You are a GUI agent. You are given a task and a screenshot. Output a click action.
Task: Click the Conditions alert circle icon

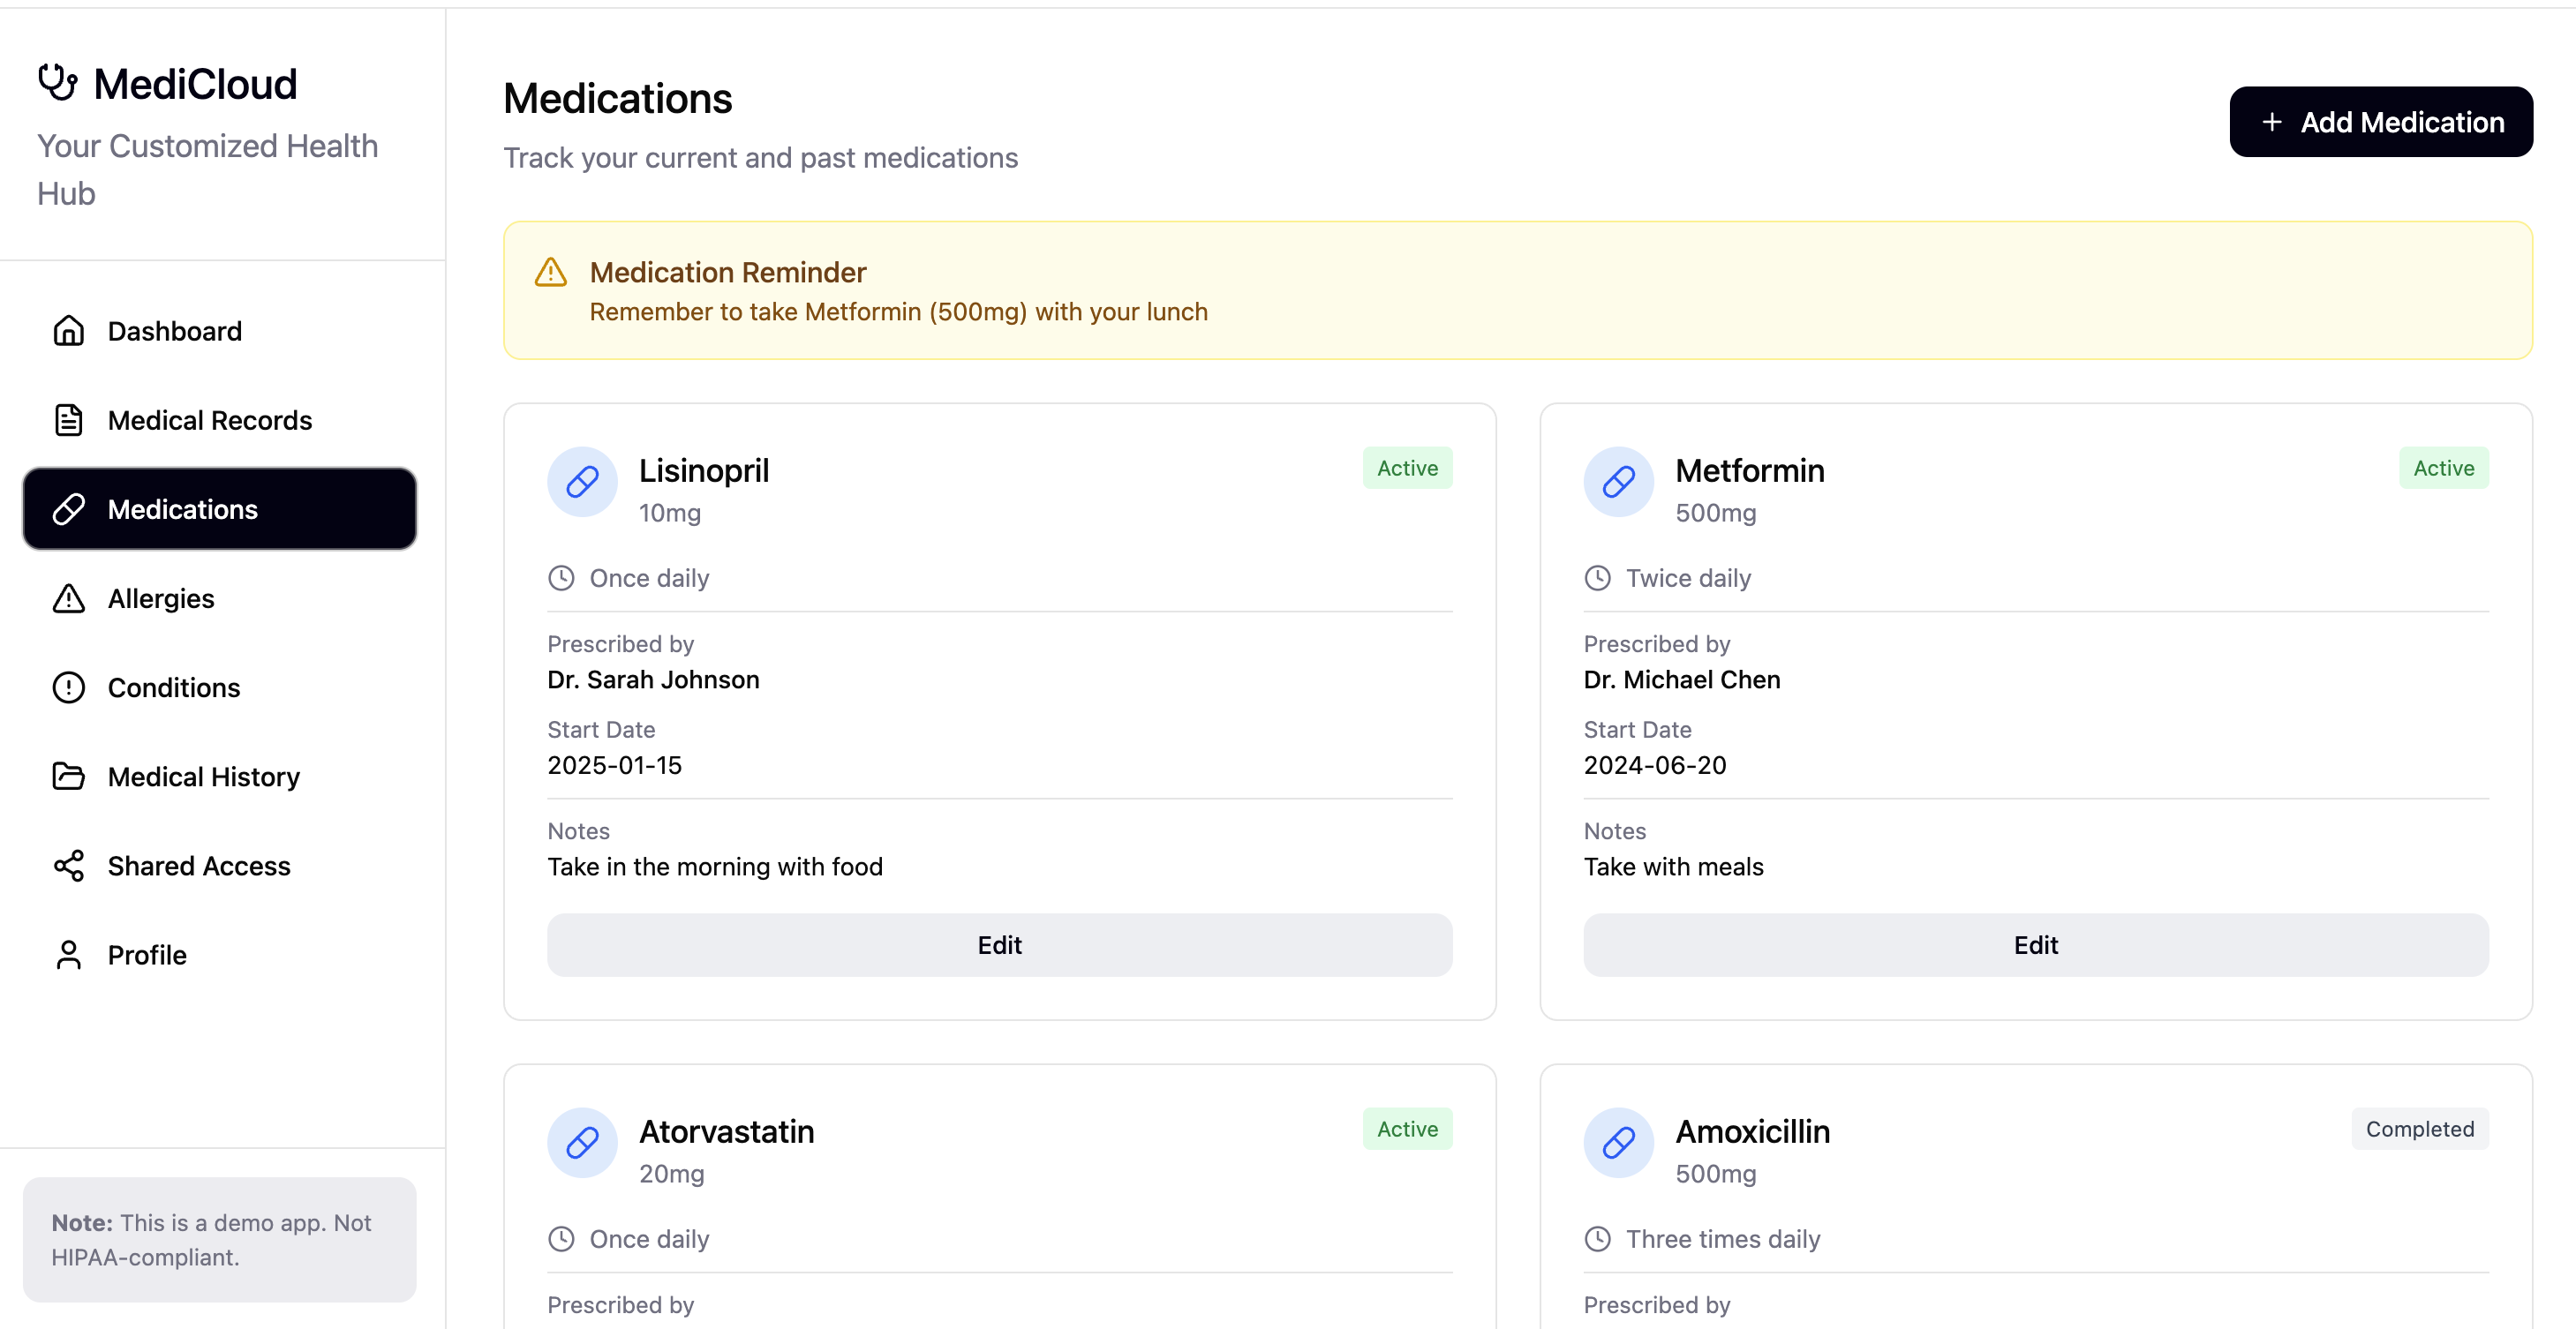pyautogui.click(x=68, y=688)
